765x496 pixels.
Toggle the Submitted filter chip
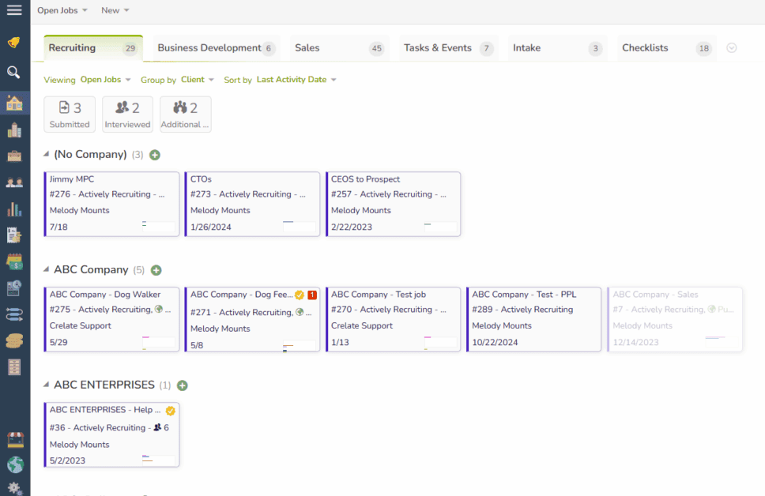point(69,114)
